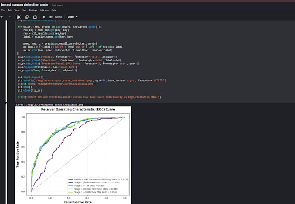
Task: Click the 'False Positive Rate' axis label
Action: [78, 202]
